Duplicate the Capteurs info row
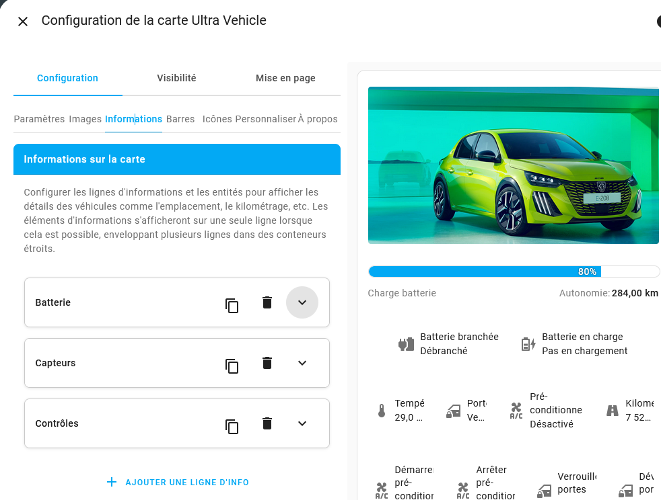Viewport: 661px width, 500px height. [232, 366]
